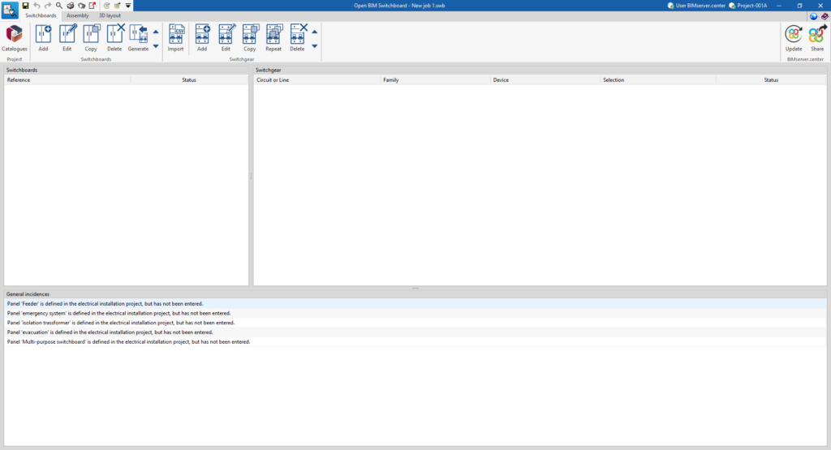Image resolution: width=831 pixels, height=450 pixels.
Task: Click the vertical splitter between panels
Action: pos(251,176)
